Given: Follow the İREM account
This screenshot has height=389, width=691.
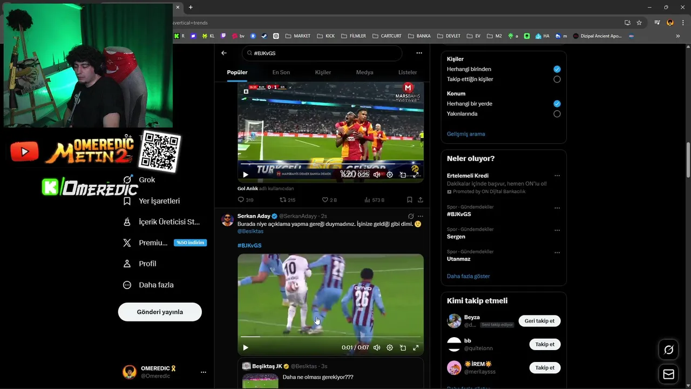Looking at the screenshot, I should click(545, 367).
